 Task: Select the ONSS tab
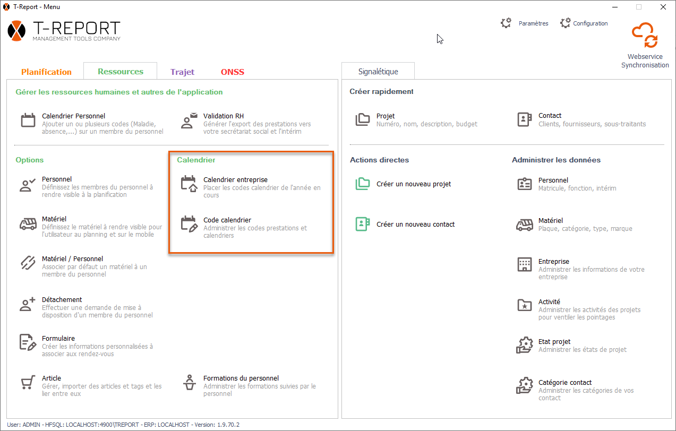[233, 72]
